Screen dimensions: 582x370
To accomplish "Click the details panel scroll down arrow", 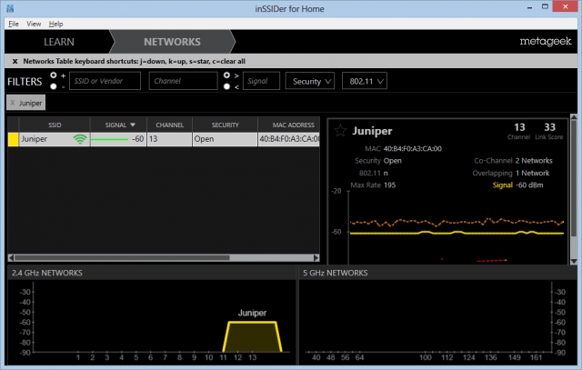I will (574, 261).
